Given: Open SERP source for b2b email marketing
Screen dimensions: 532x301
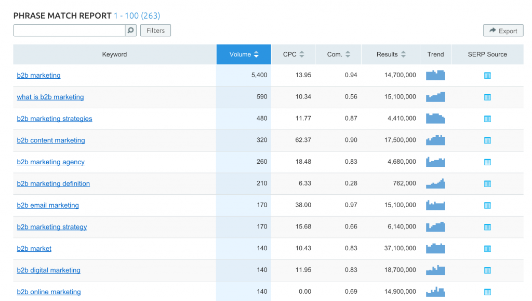Looking at the screenshot, I should click(487, 205).
